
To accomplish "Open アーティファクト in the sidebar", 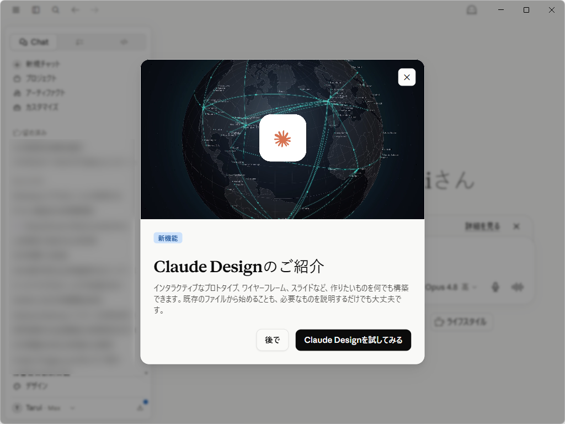I will click(x=39, y=93).
